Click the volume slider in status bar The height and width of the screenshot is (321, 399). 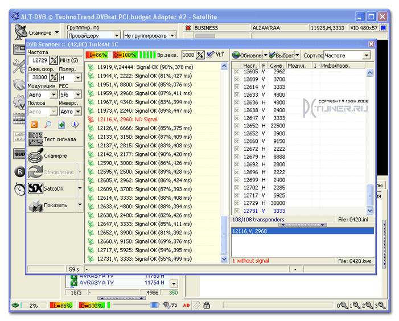click(137, 305)
